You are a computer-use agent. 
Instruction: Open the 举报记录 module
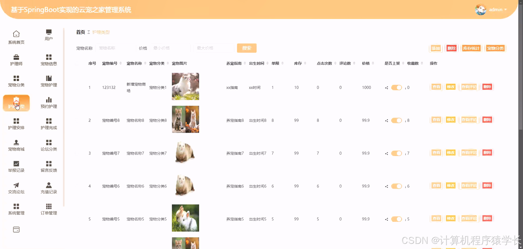click(16, 166)
